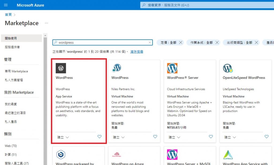Expand 建立 on WordPress Server card
274x165 pixels.
tap(174, 137)
